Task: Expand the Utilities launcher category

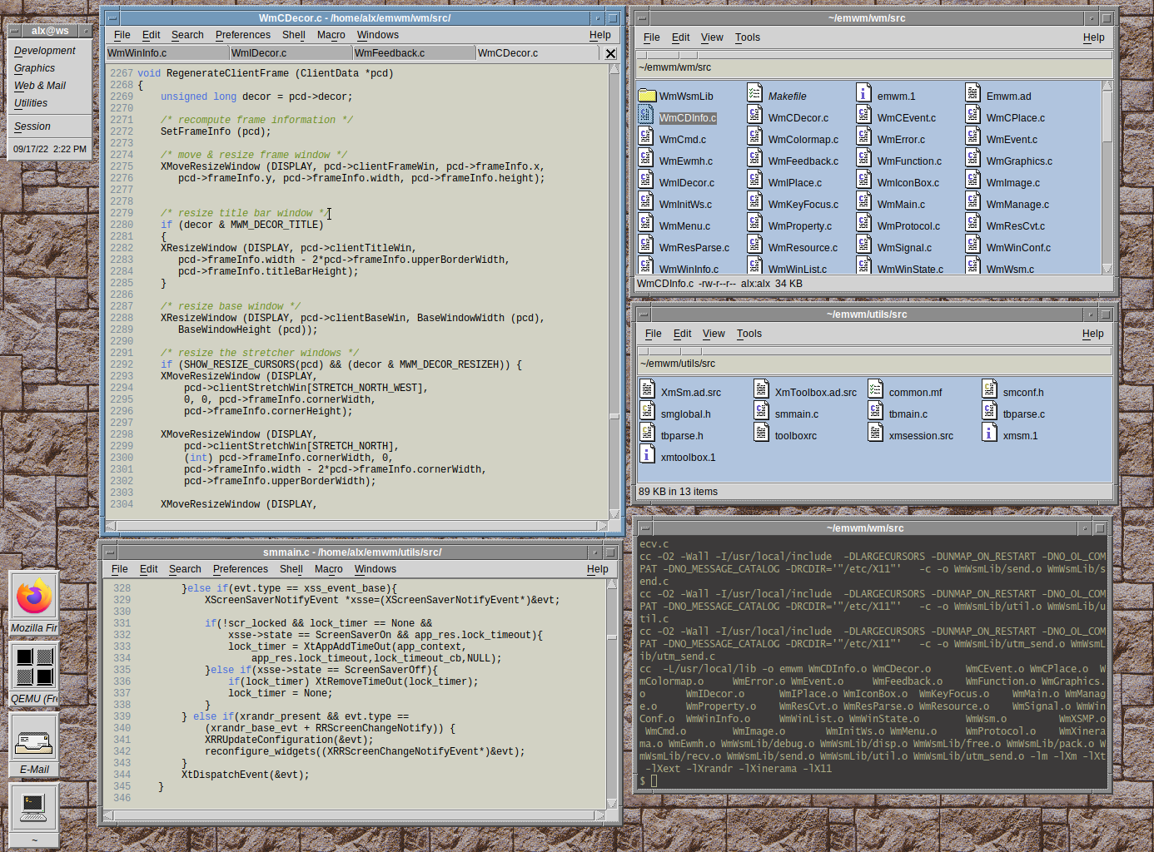Action: coord(31,103)
